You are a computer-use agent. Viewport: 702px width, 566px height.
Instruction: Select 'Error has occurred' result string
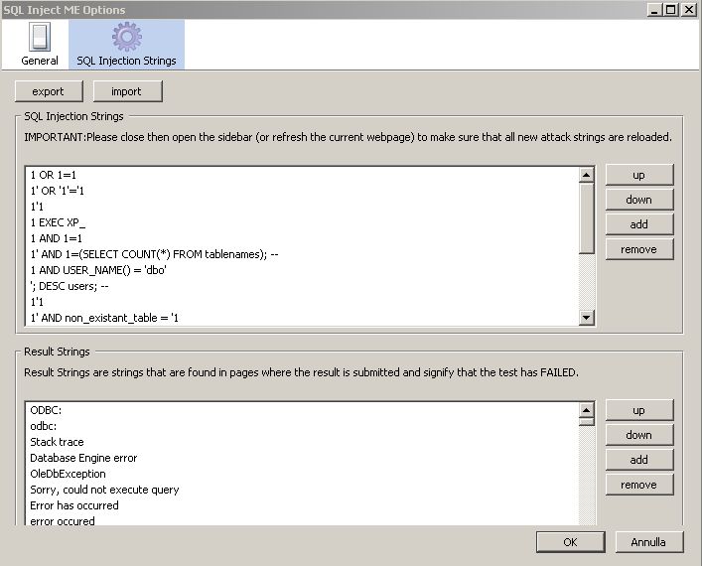click(x=302, y=505)
